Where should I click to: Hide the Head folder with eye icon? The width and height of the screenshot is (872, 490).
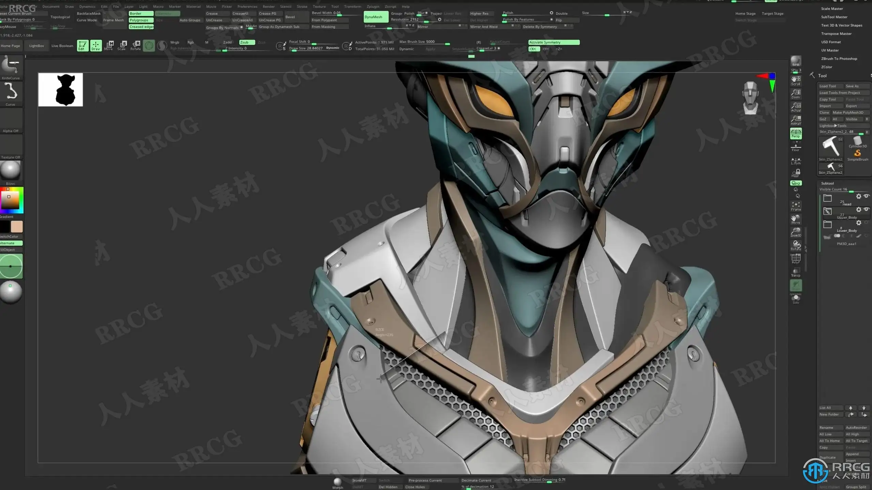point(867,196)
